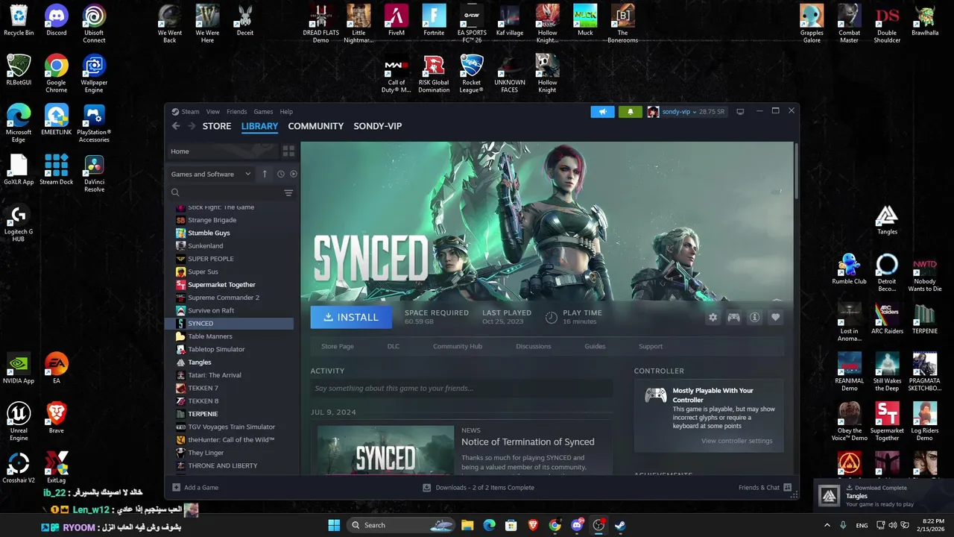Open Steam icon in Windows taskbar
954x537 pixels.
[x=620, y=525]
